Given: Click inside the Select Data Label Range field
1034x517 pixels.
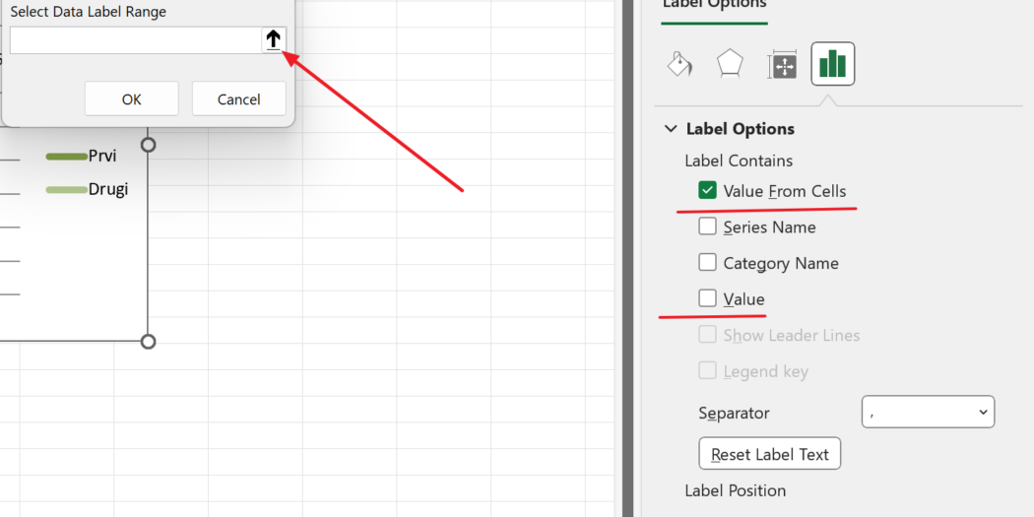Looking at the screenshot, I should coord(134,40).
